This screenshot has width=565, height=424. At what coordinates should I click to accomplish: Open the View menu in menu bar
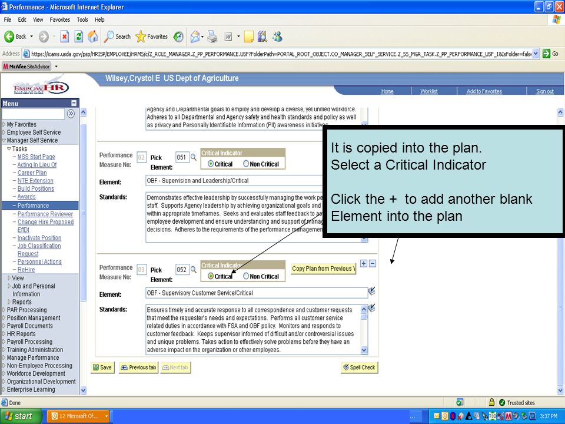pyautogui.click(x=38, y=20)
